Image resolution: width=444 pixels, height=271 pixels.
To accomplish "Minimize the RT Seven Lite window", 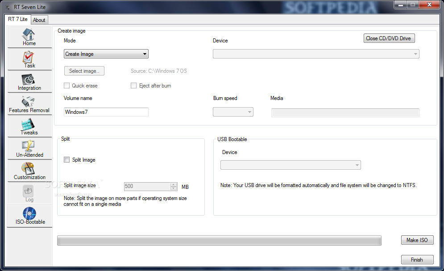I will click(401, 4).
